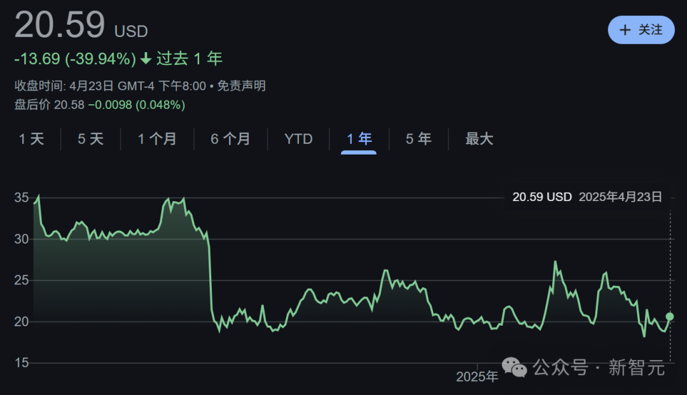
Task: Select the 5 天 time range
Action: (90, 139)
